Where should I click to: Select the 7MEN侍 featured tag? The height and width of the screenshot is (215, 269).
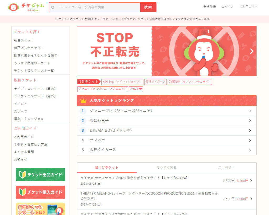190,82
